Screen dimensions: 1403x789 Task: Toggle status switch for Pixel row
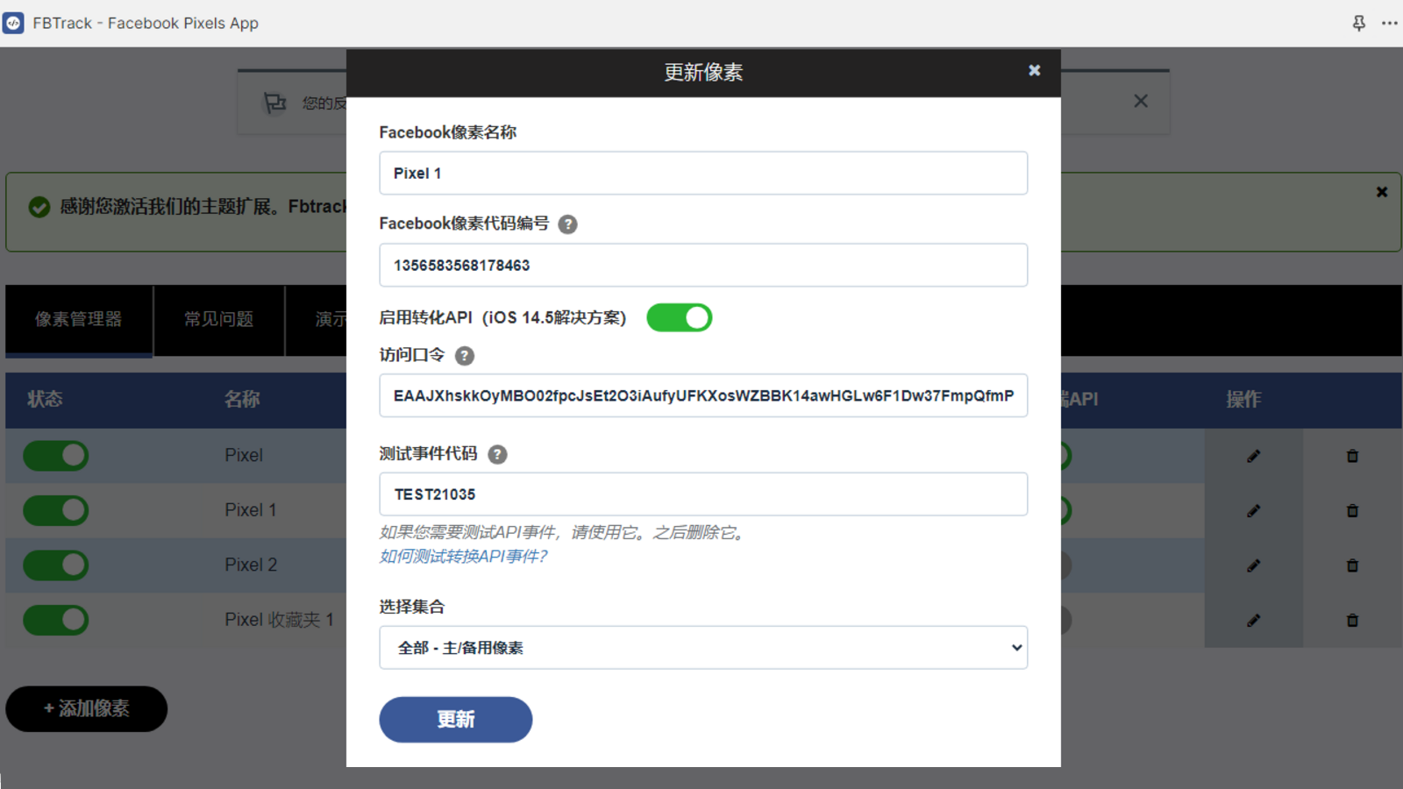(56, 456)
